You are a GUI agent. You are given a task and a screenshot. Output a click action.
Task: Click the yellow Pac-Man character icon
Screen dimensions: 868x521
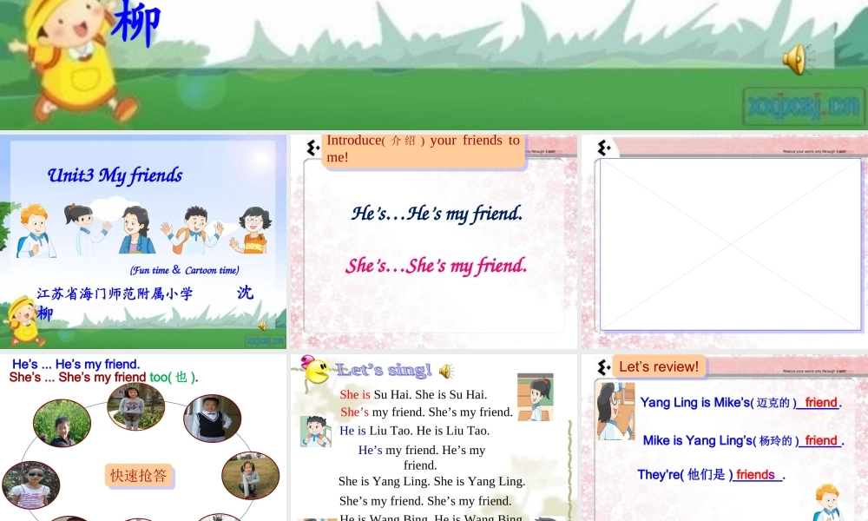pyautogui.click(x=316, y=371)
